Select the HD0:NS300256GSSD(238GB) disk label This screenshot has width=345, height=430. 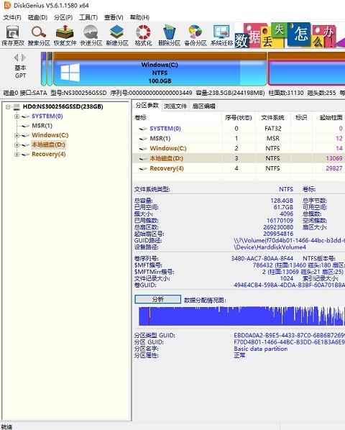(63, 106)
